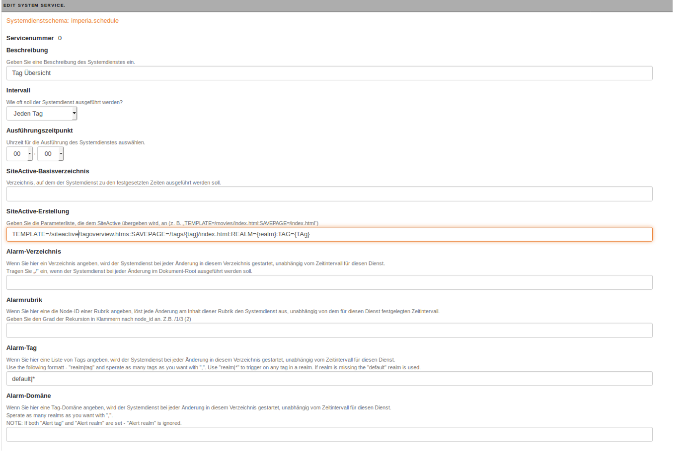Focus the Alarm-Verzeichnis input field

click(x=329, y=282)
